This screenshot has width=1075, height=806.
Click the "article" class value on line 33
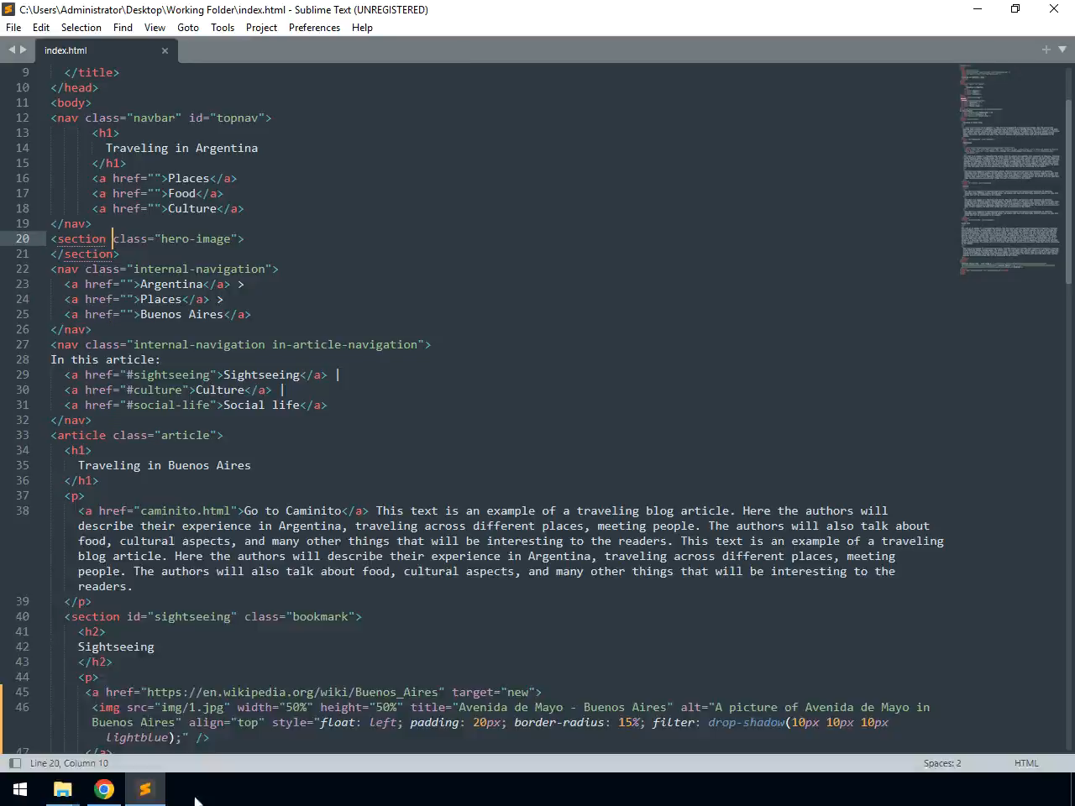coord(185,435)
